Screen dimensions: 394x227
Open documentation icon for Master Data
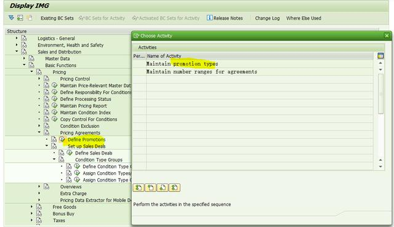pyautogui.click(x=31, y=58)
